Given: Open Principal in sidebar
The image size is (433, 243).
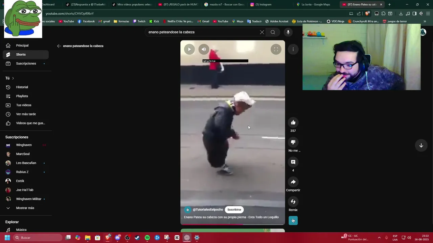Looking at the screenshot, I should [x=26, y=46].
